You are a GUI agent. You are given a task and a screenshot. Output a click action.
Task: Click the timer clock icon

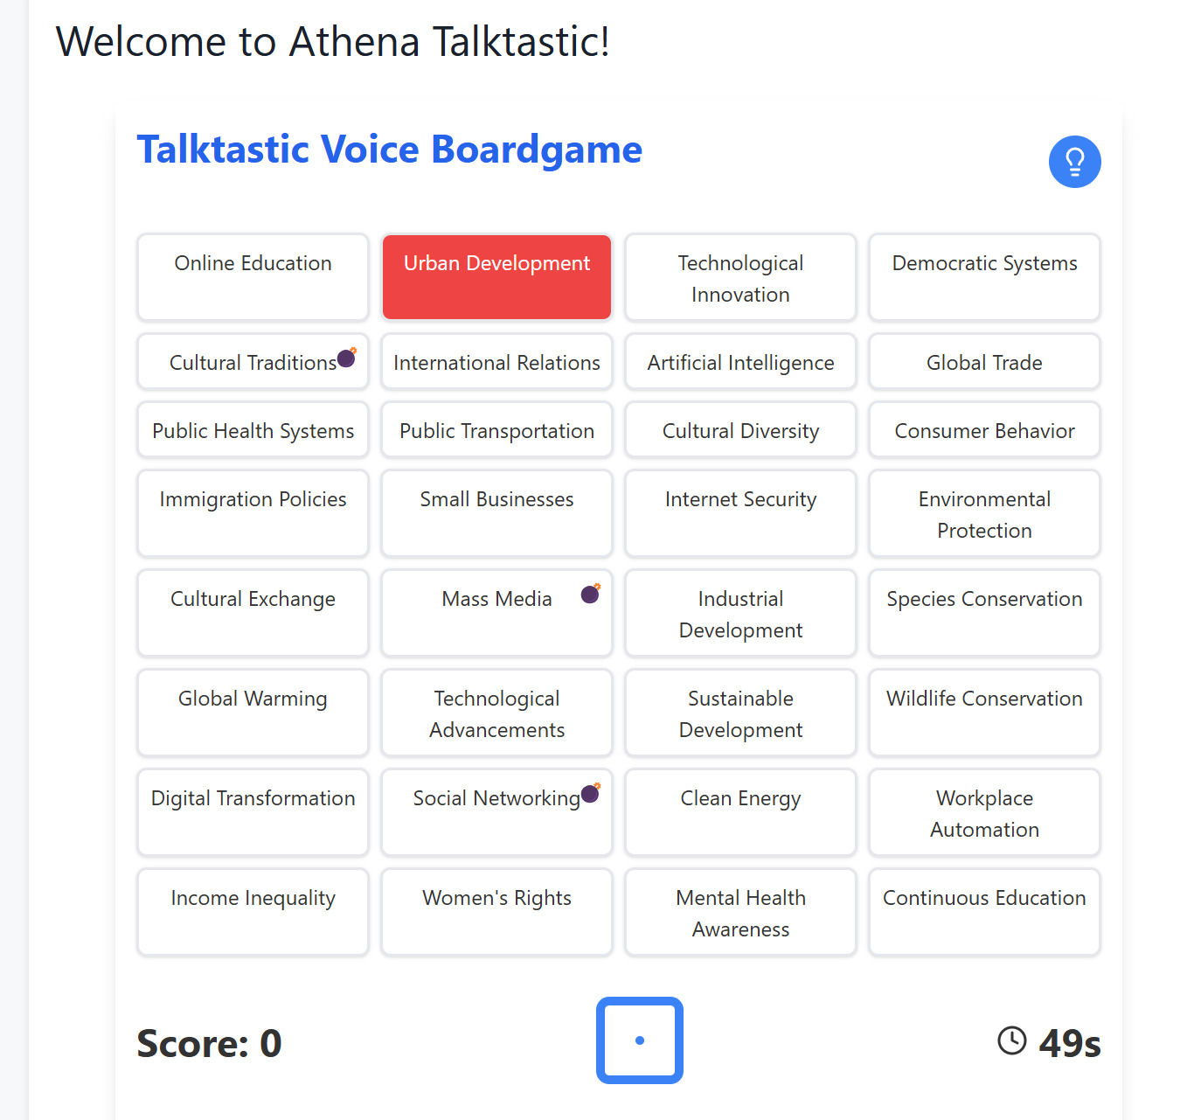[x=1012, y=1040]
